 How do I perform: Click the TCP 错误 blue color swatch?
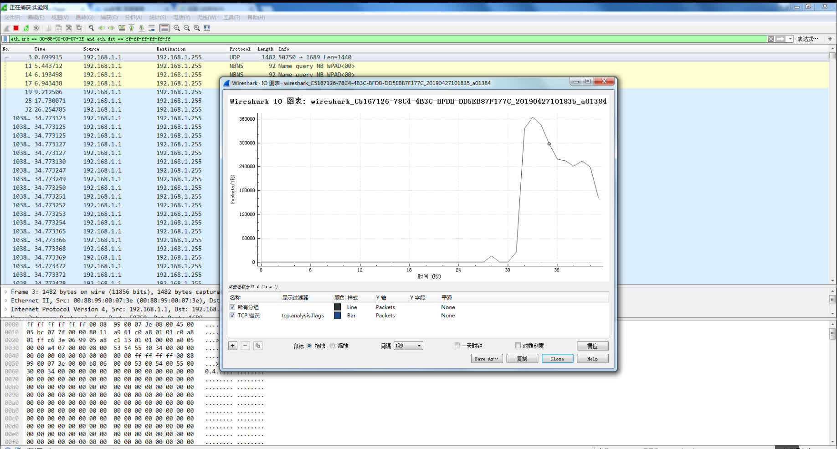[x=337, y=316]
